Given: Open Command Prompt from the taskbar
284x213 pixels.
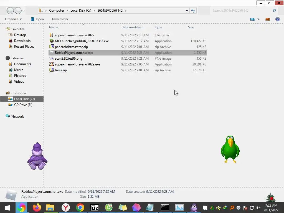Looking at the screenshot, I should pos(165,207).
